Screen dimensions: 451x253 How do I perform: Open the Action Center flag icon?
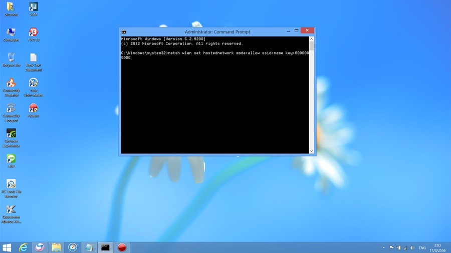[x=391, y=248]
